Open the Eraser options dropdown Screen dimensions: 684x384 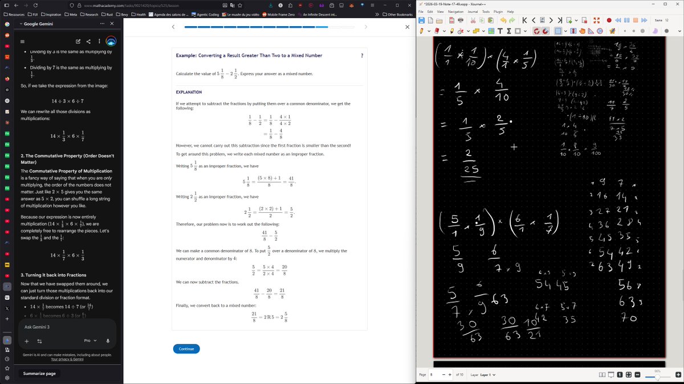[444, 31]
